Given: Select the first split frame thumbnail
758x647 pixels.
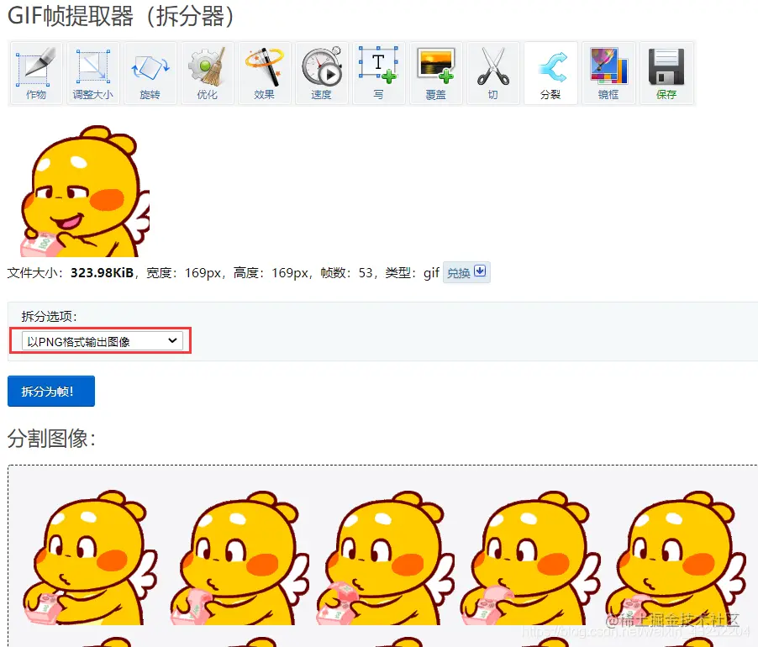Looking at the screenshot, I should (90, 558).
